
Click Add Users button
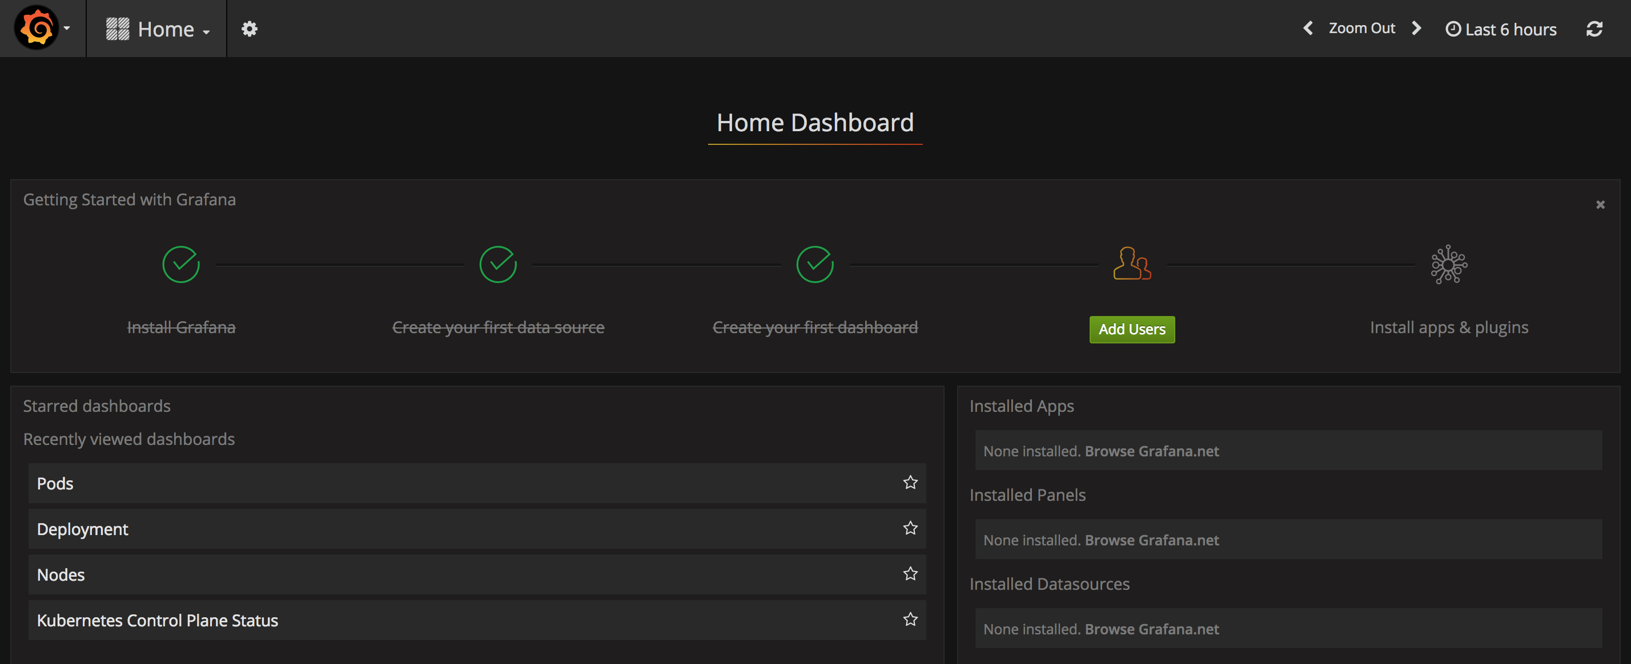point(1132,329)
